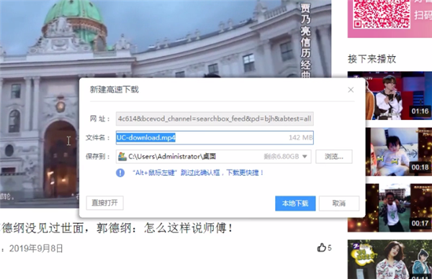
Task: Start download with 本地下载 button
Action: point(295,203)
